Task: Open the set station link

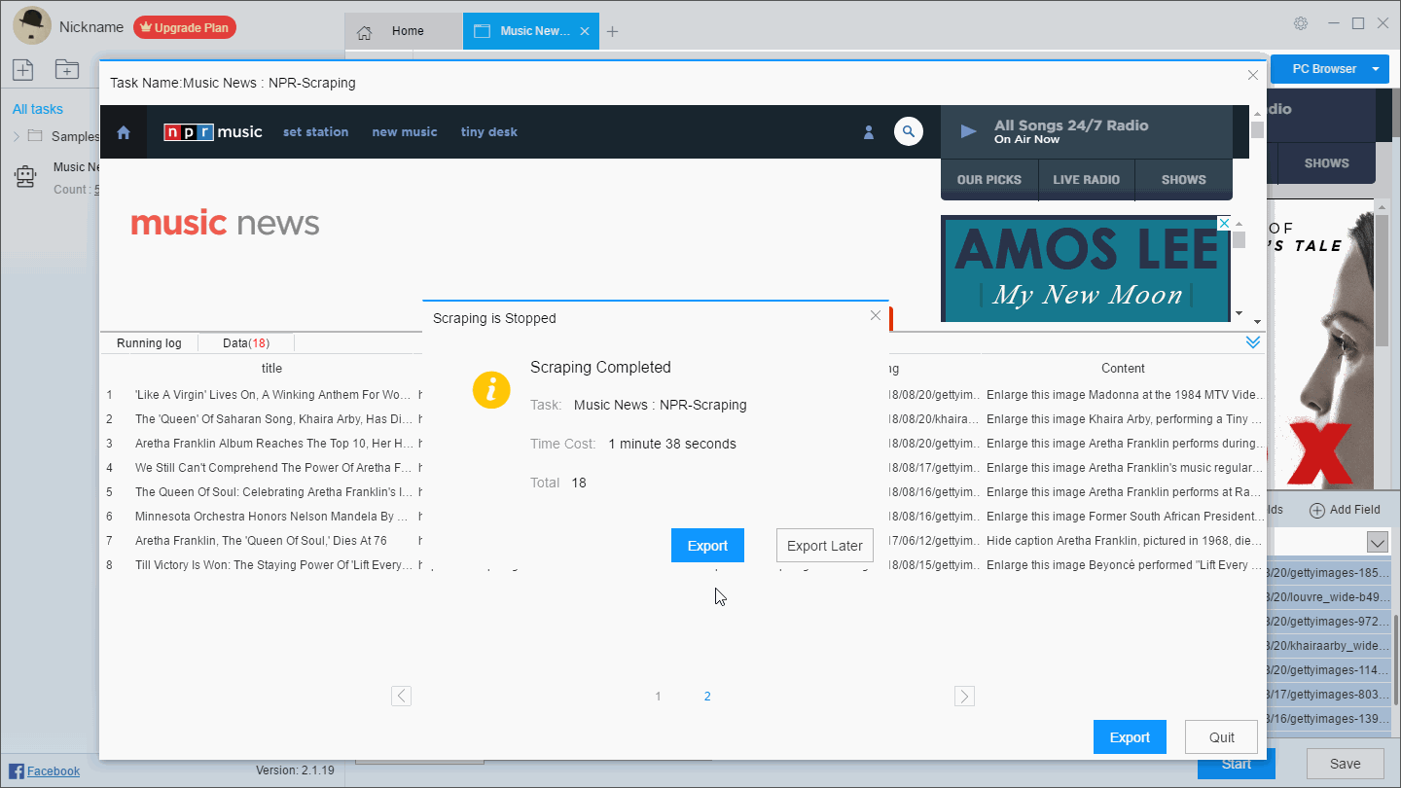Action: pyautogui.click(x=315, y=132)
